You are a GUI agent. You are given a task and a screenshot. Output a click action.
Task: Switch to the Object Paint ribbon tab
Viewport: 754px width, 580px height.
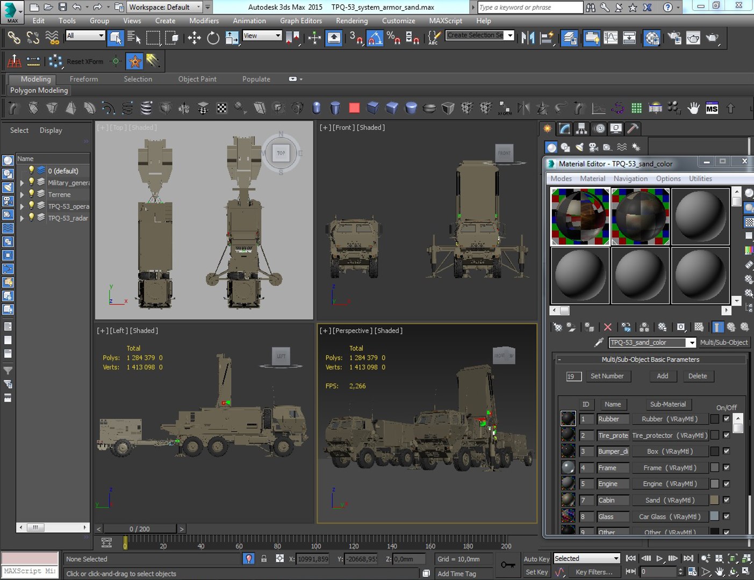(x=197, y=79)
